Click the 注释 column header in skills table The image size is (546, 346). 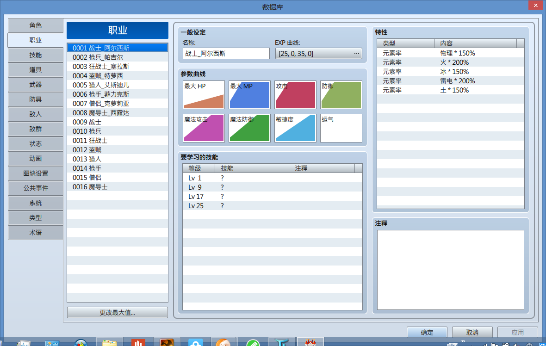tap(322, 168)
